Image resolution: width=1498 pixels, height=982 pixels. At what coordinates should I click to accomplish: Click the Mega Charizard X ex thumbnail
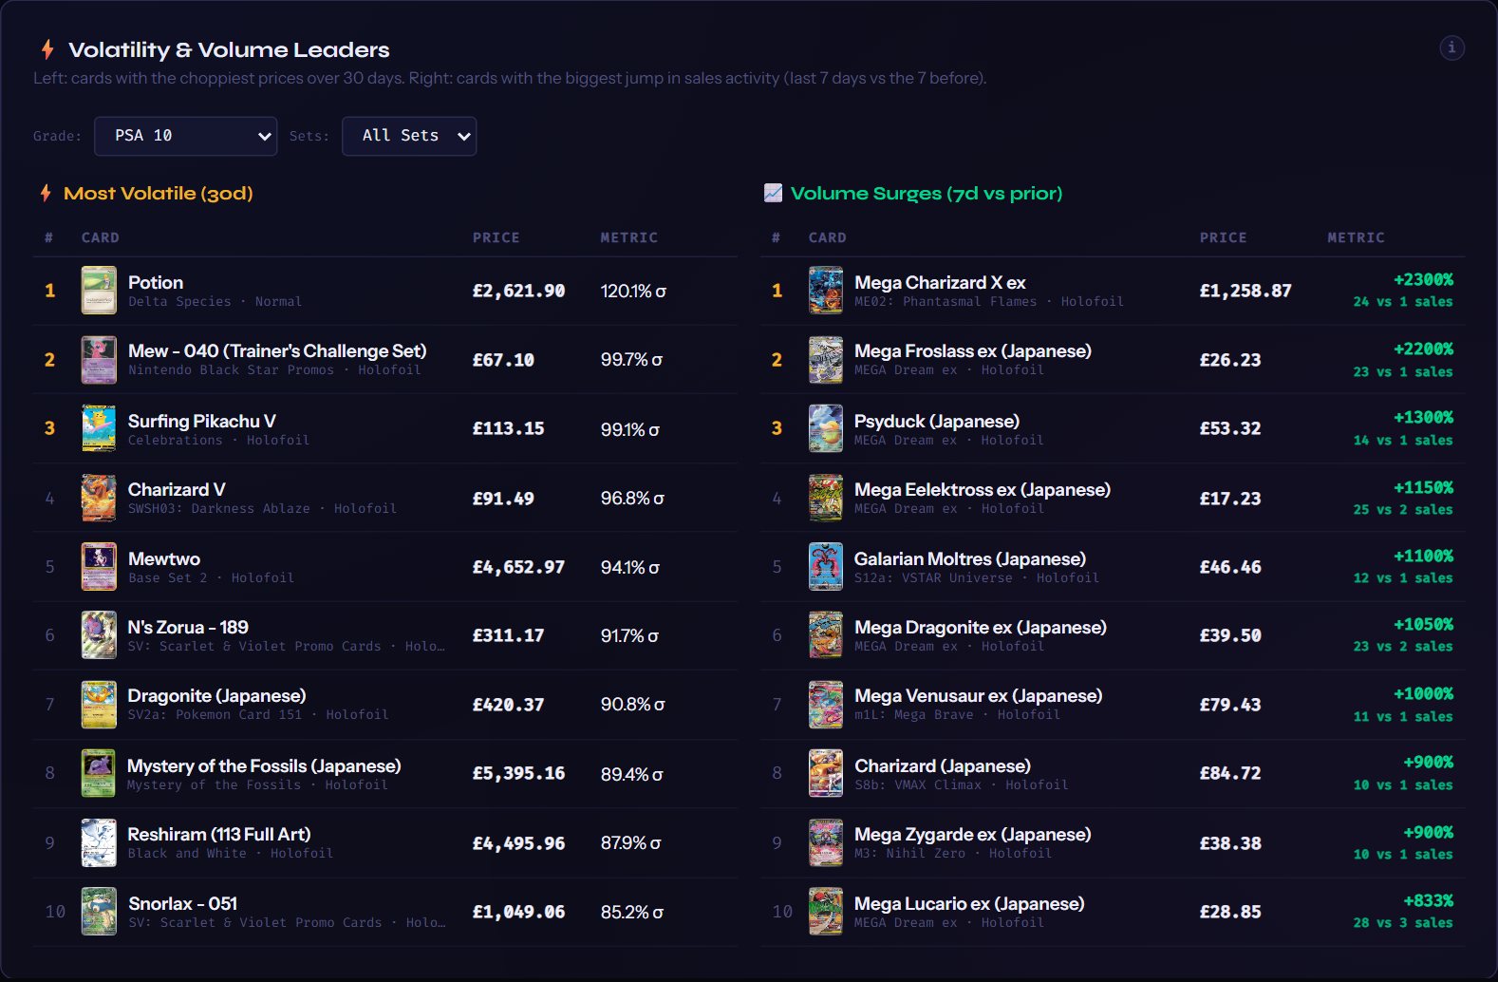click(x=826, y=291)
